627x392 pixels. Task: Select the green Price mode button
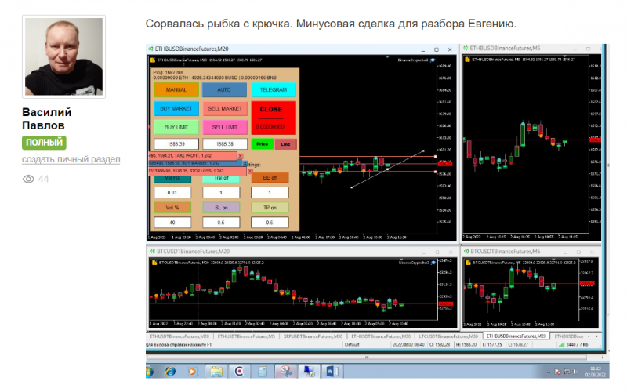click(x=263, y=144)
